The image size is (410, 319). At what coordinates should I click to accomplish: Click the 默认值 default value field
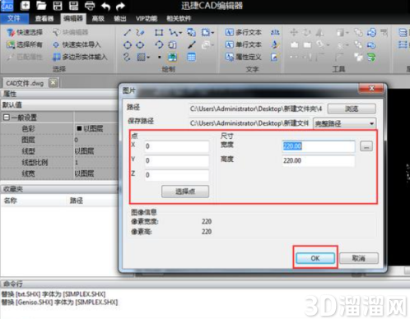click(59, 104)
